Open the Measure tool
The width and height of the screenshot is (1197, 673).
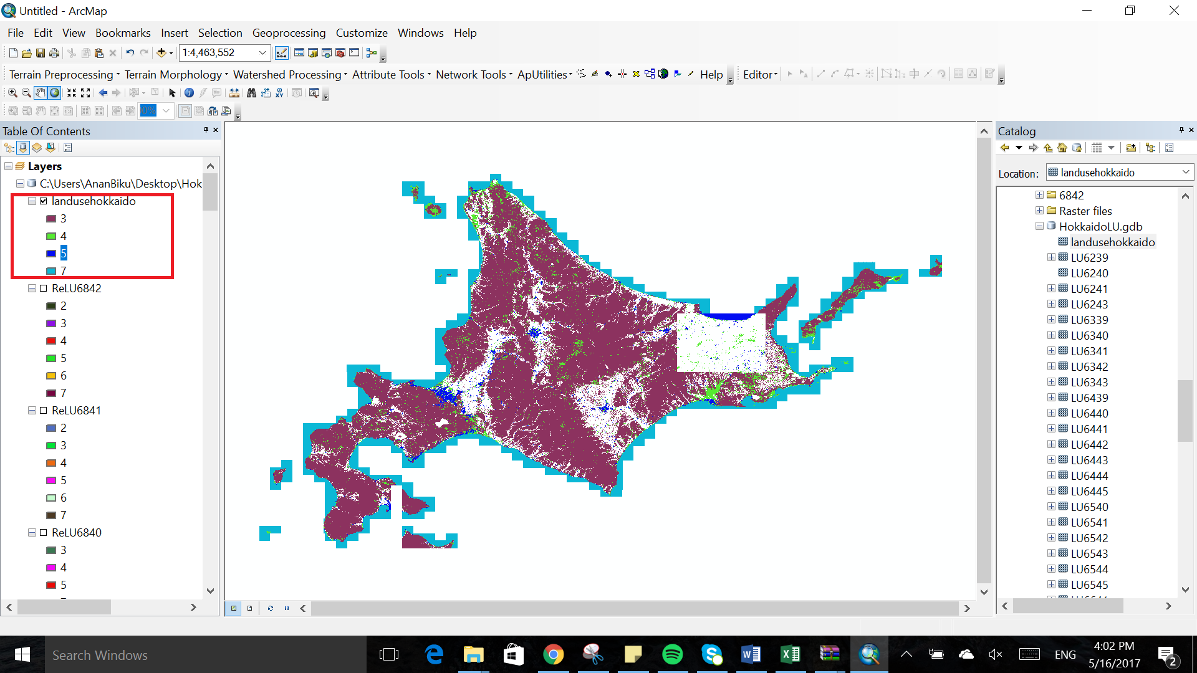click(x=234, y=93)
